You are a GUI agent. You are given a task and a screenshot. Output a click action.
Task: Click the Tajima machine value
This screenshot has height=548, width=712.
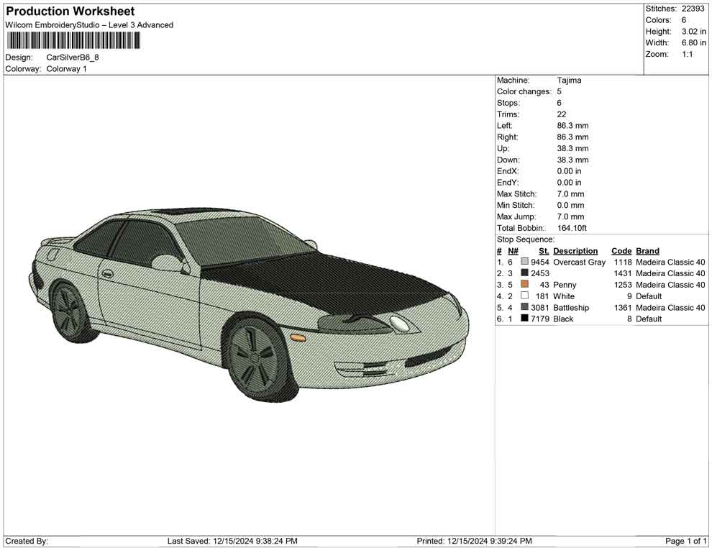(569, 81)
